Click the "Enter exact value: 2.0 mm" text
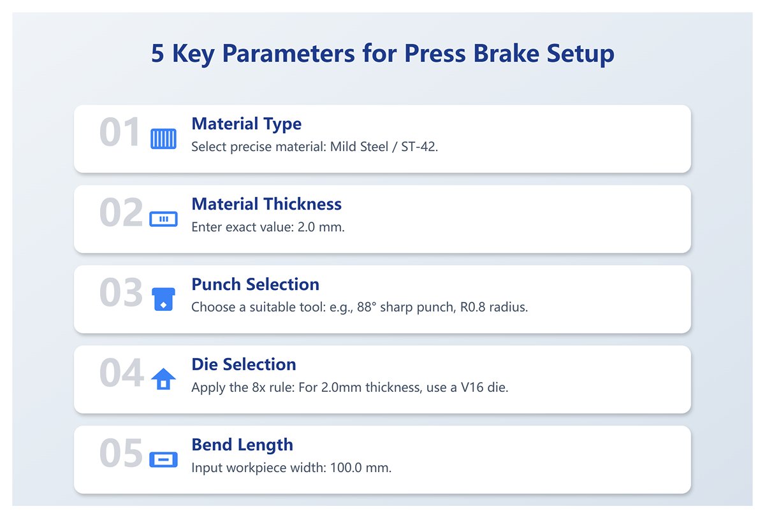765x518 pixels. click(268, 227)
